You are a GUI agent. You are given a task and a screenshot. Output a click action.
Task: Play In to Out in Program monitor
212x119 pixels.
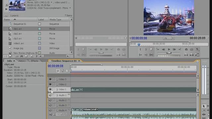[x=151, y=55]
